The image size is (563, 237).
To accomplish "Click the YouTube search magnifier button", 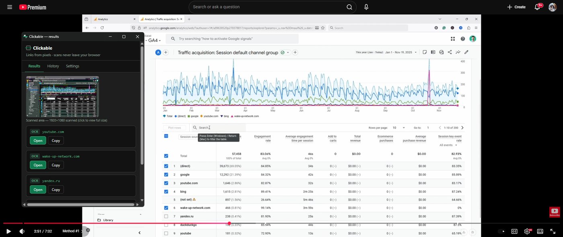I will click(x=349, y=7).
